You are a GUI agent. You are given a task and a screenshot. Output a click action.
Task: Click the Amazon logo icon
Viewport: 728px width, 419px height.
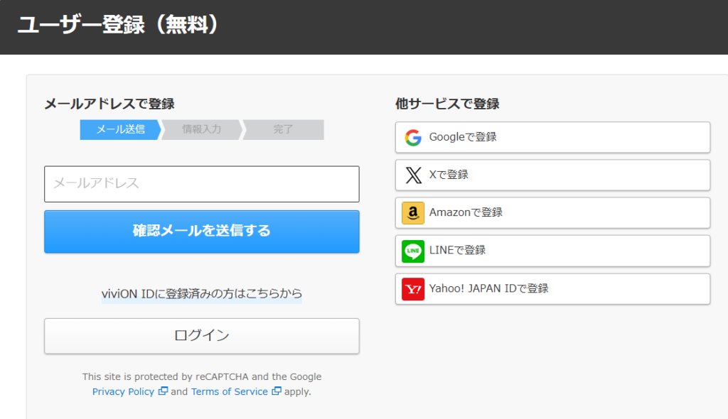tap(413, 212)
